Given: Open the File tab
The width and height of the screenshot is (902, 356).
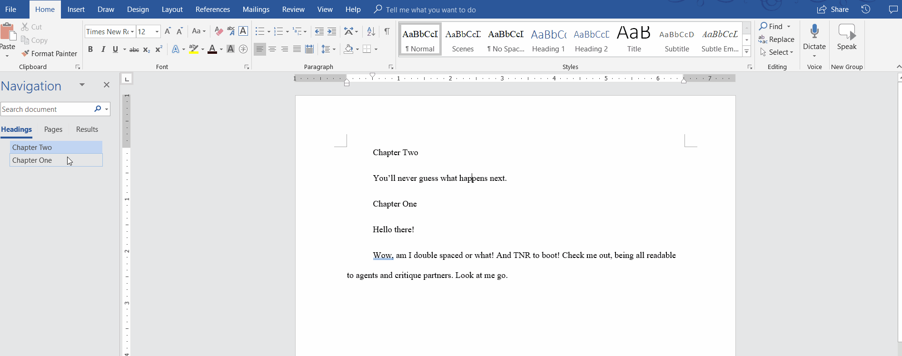Looking at the screenshot, I should tap(10, 10).
